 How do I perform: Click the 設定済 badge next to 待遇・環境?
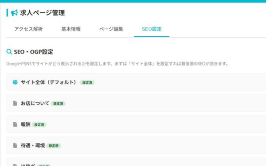[x=54, y=146]
